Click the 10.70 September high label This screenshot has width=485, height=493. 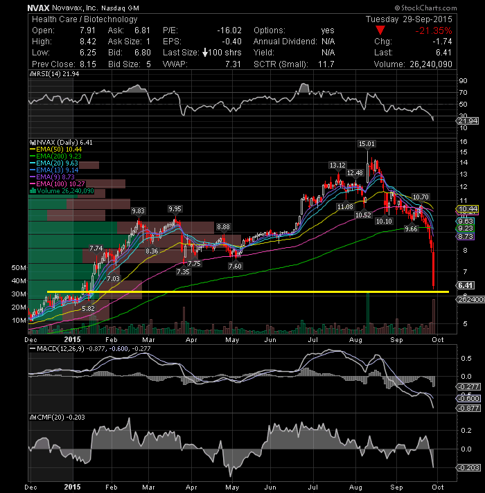coord(421,197)
